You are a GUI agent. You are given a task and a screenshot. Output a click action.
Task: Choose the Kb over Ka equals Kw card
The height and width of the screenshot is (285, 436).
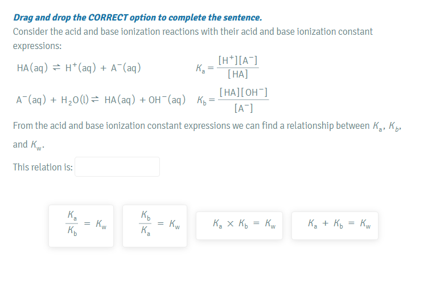pos(155,226)
